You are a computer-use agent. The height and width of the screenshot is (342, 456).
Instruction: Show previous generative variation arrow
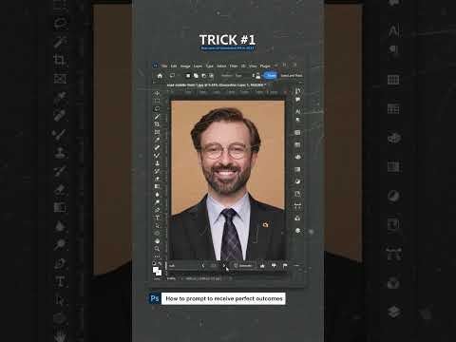point(203,265)
